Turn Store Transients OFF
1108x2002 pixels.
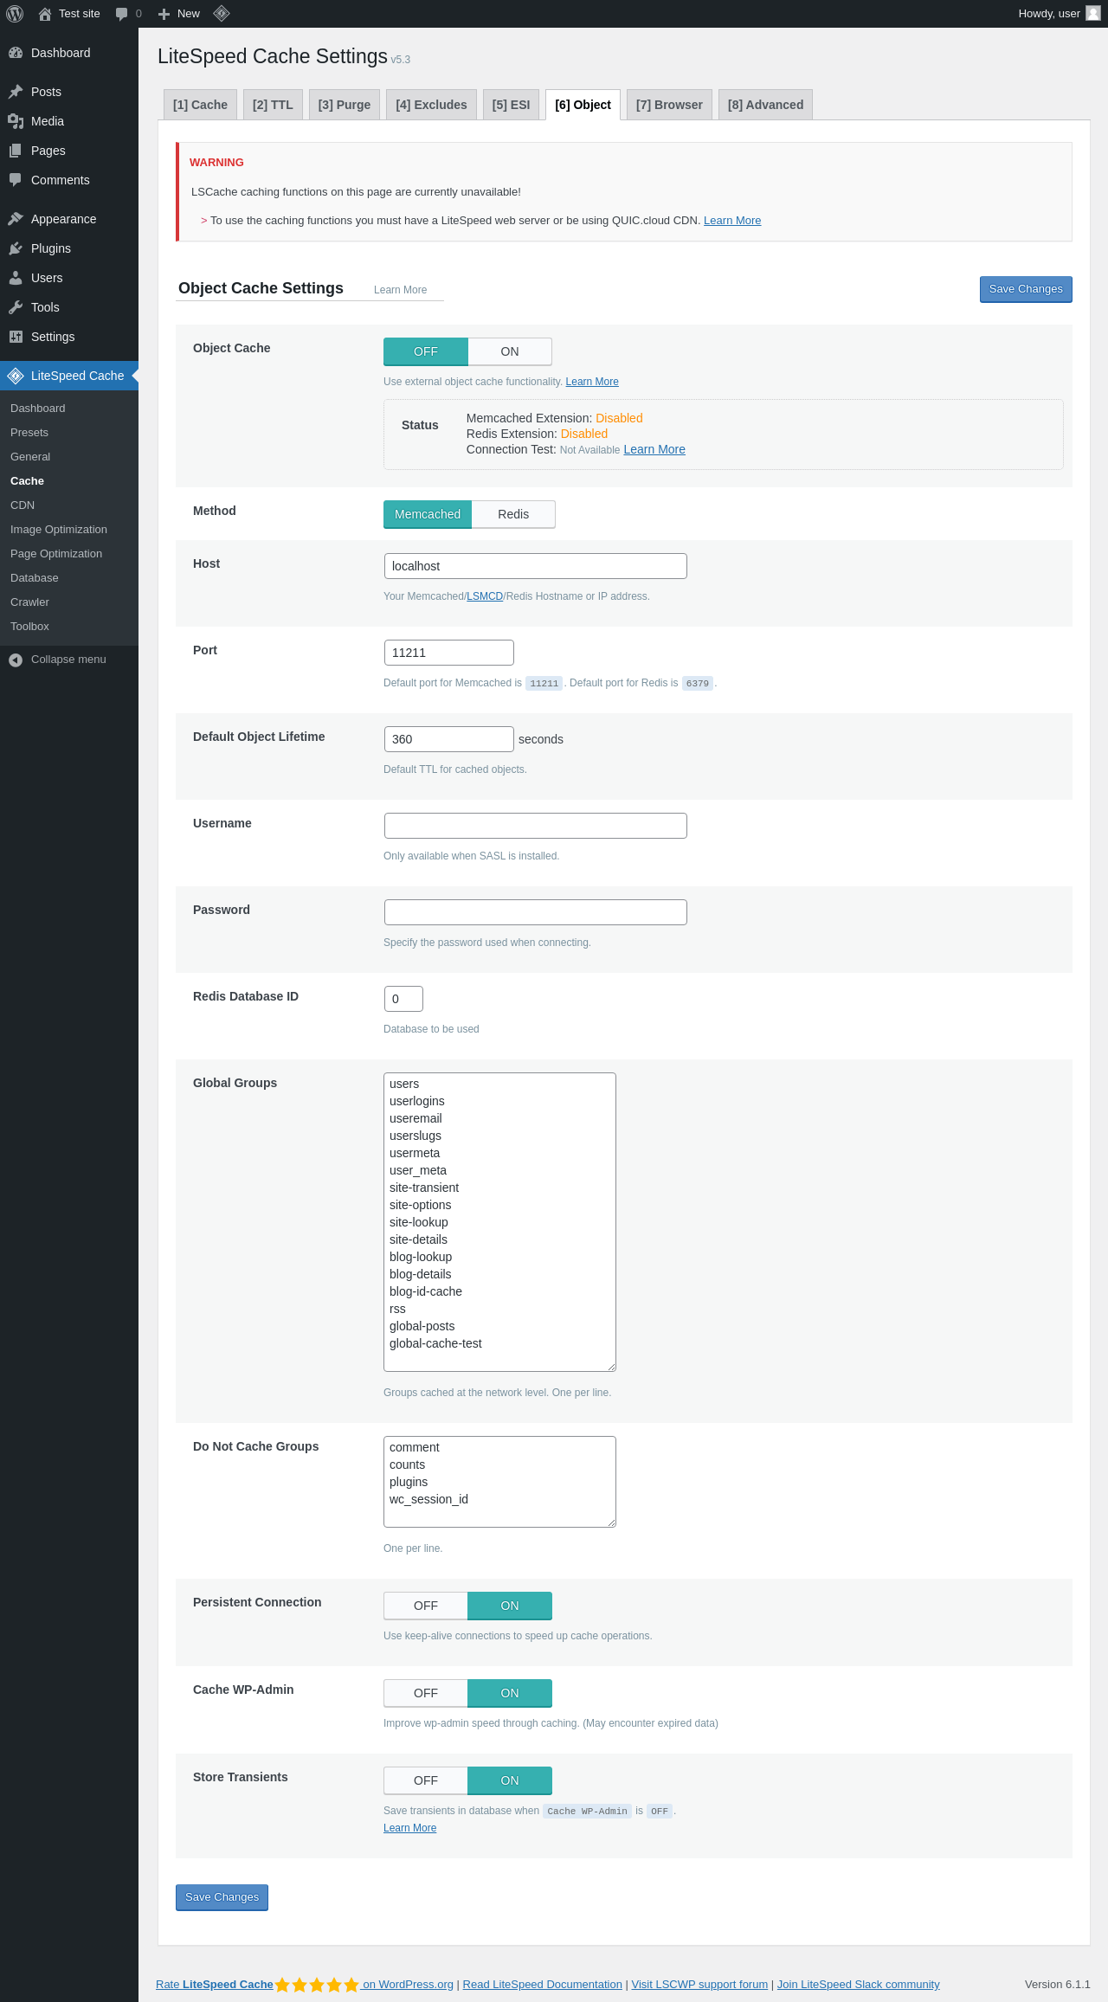pyautogui.click(x=426, y=1780)
